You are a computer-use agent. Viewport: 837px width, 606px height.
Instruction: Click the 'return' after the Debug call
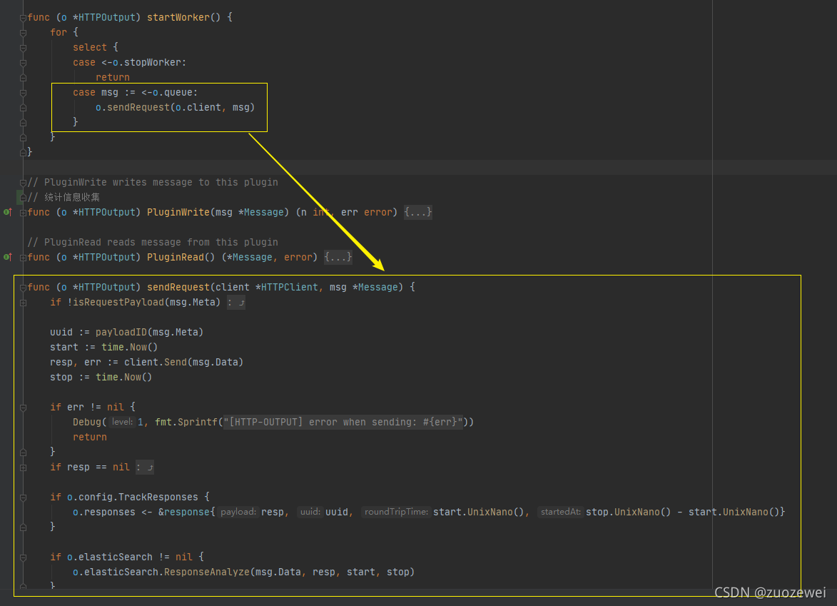(x=90, y=437)
